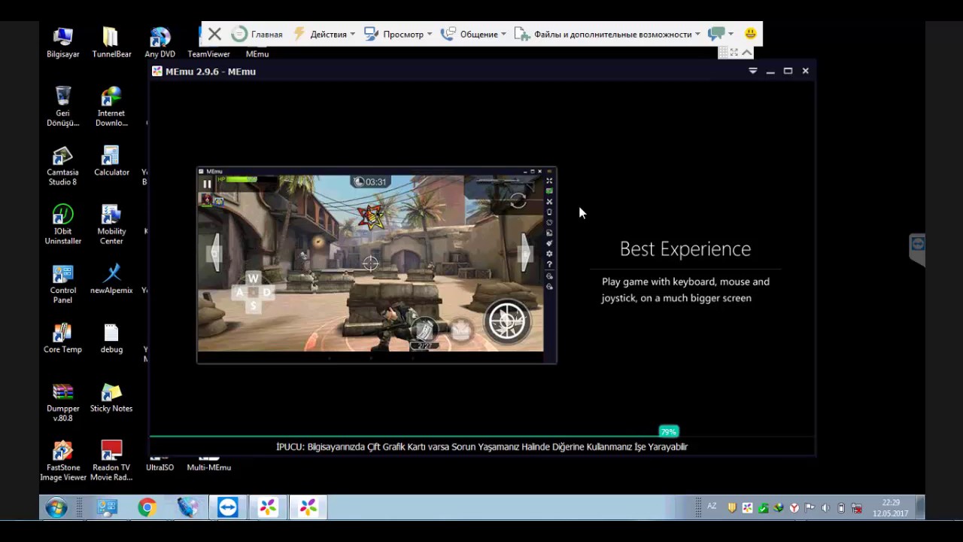The height and width of the screenshot is (542, 963).
Task: Select the Camtasia Studio 8 shortcut
Action: click(62, 166)
